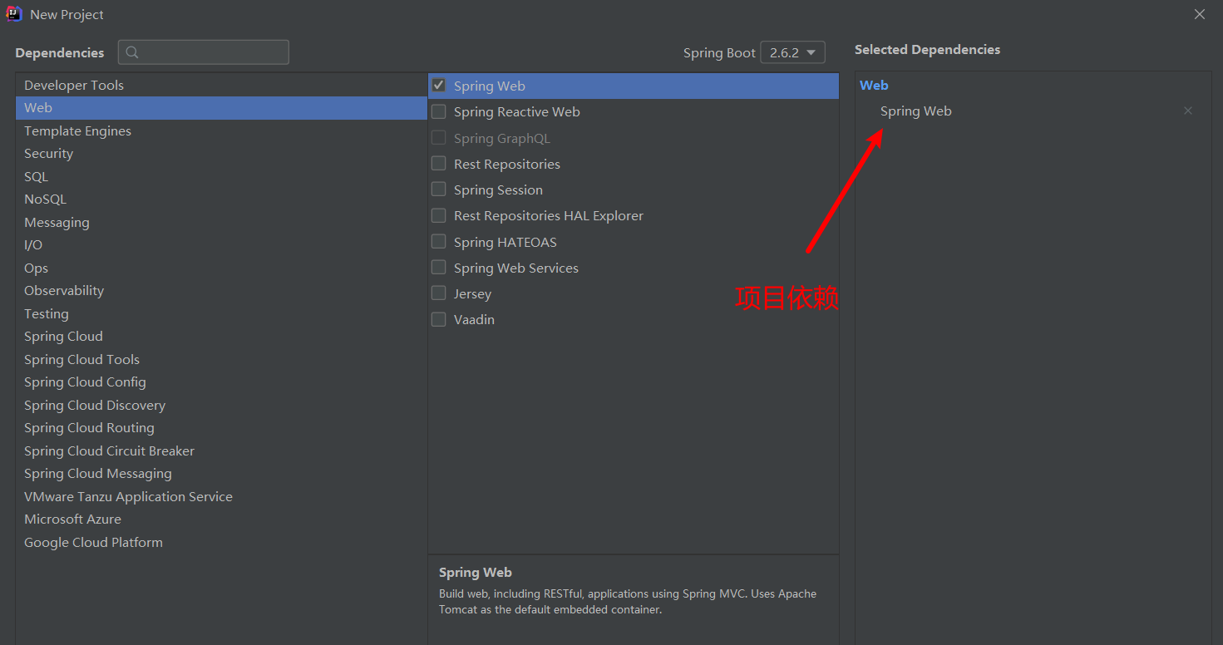Check the Jersey dependency checkbox
The width and height of the screenshot is (1223, 645).
point(438,293)
